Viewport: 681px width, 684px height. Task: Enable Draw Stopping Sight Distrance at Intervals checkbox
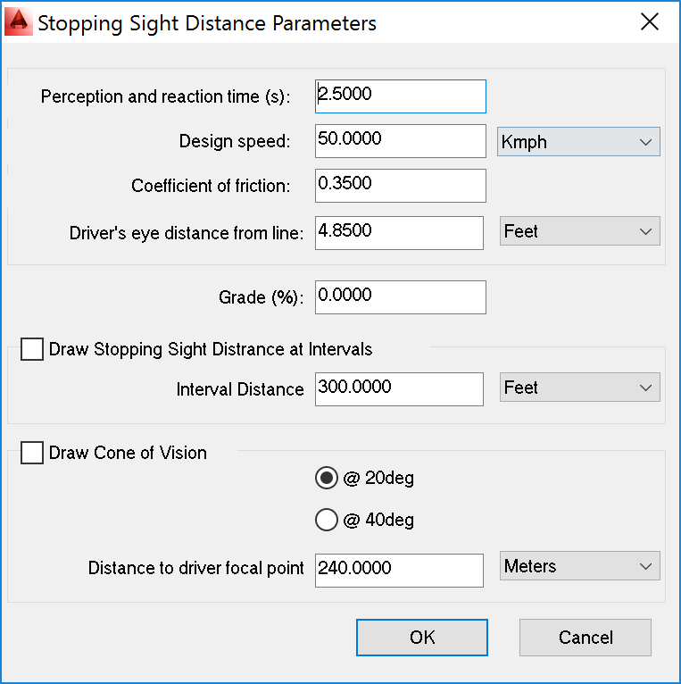pyautogui.click(x=32, y=349)
